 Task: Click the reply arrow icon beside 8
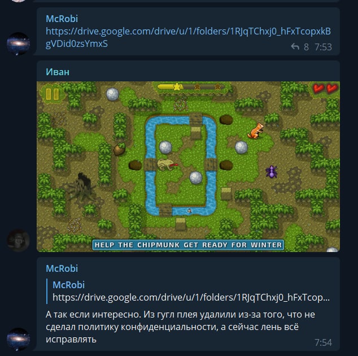click(x=295, y=46)
